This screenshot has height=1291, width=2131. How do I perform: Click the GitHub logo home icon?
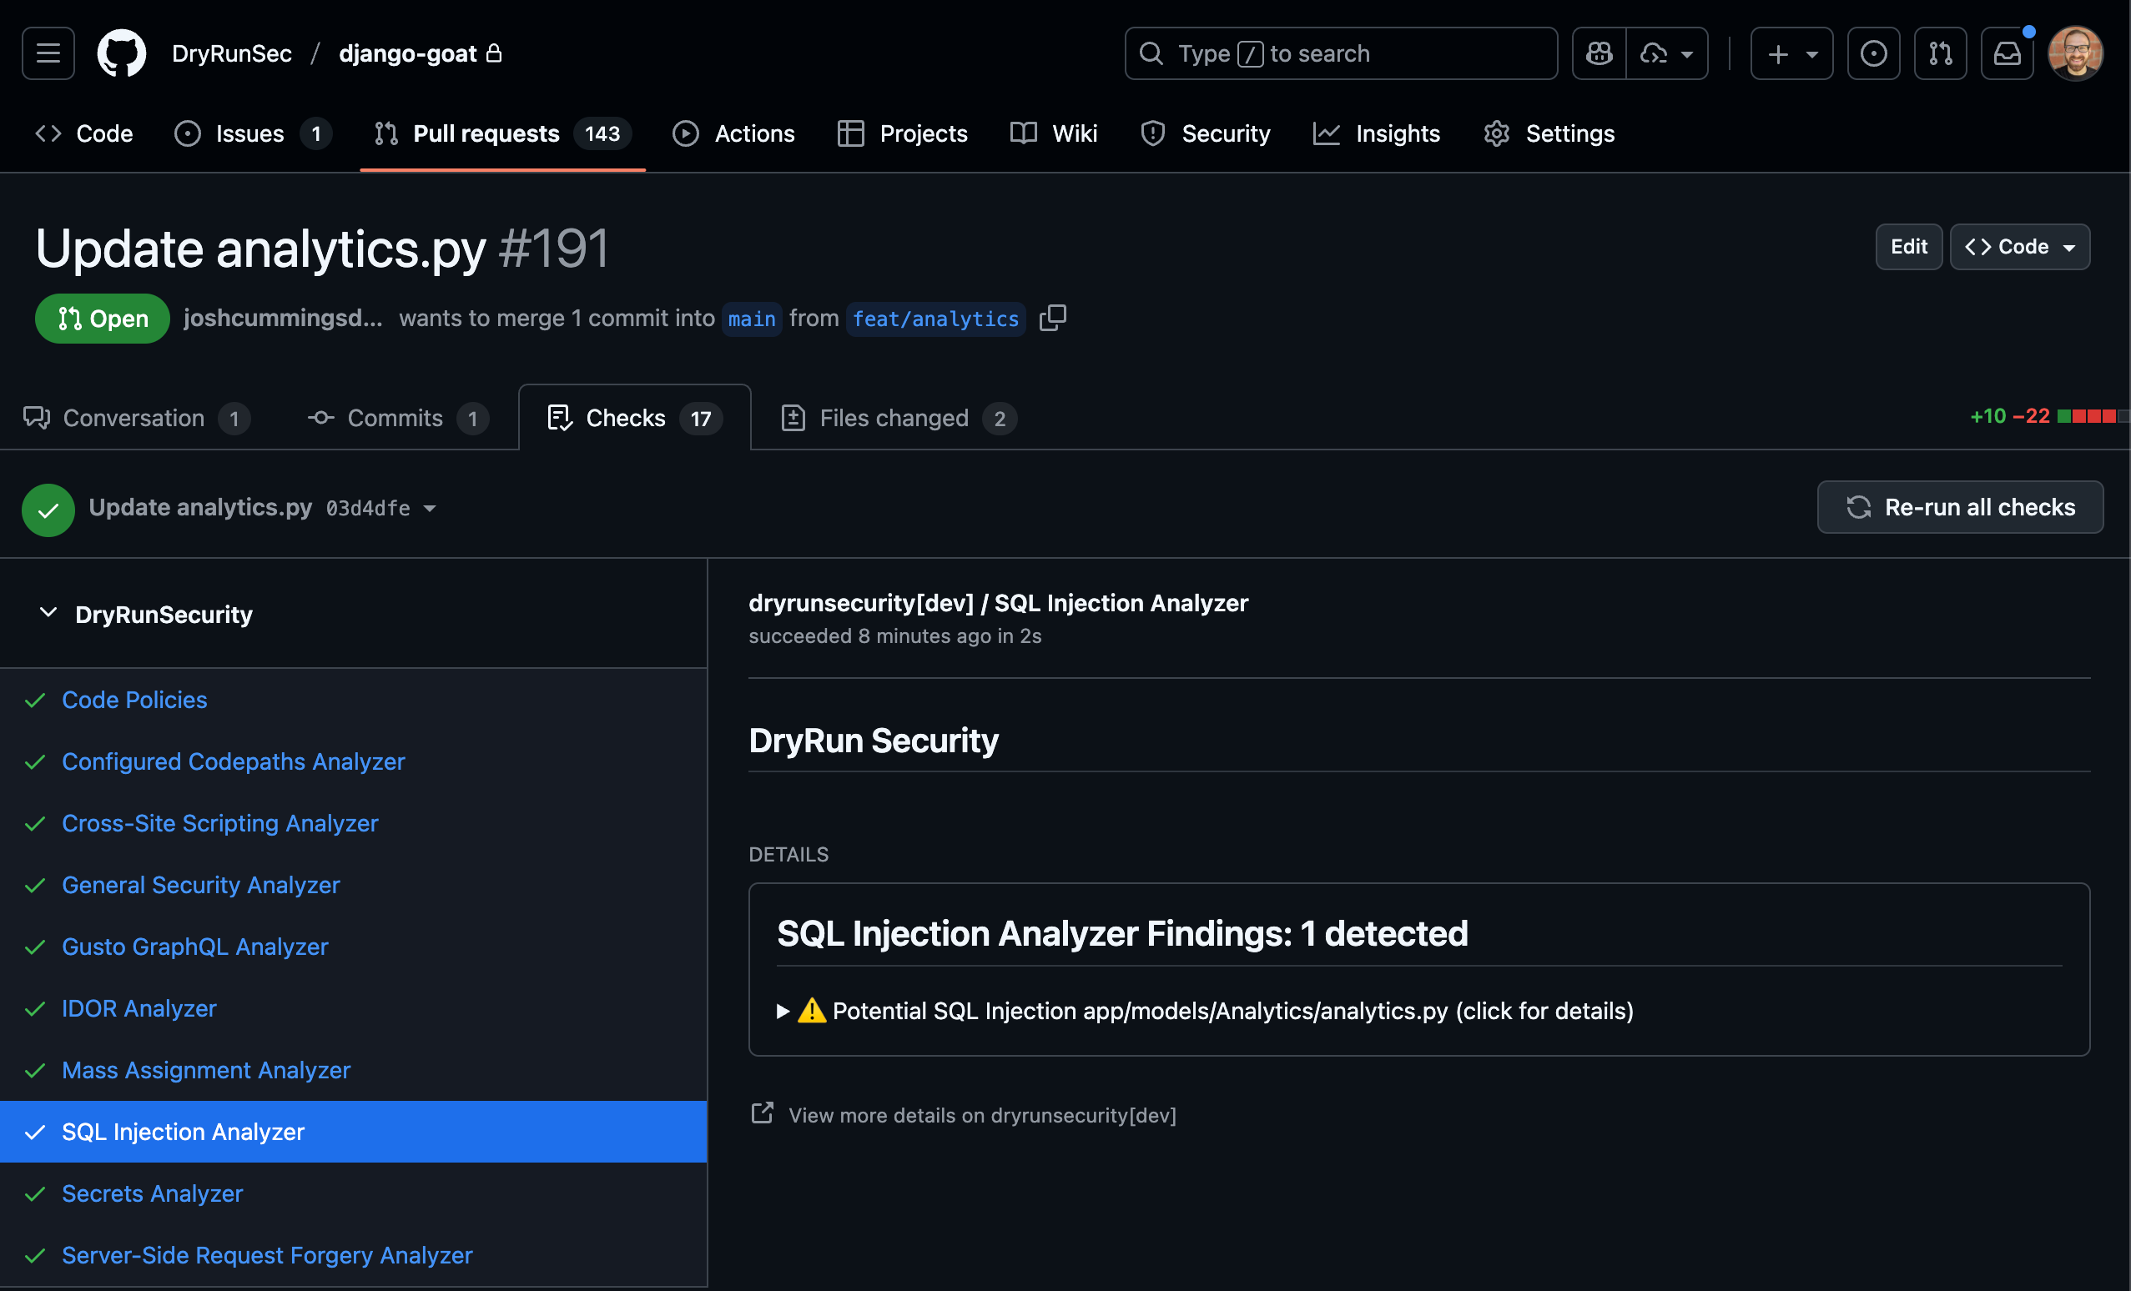pyautogui.click(x=121, y=53)
